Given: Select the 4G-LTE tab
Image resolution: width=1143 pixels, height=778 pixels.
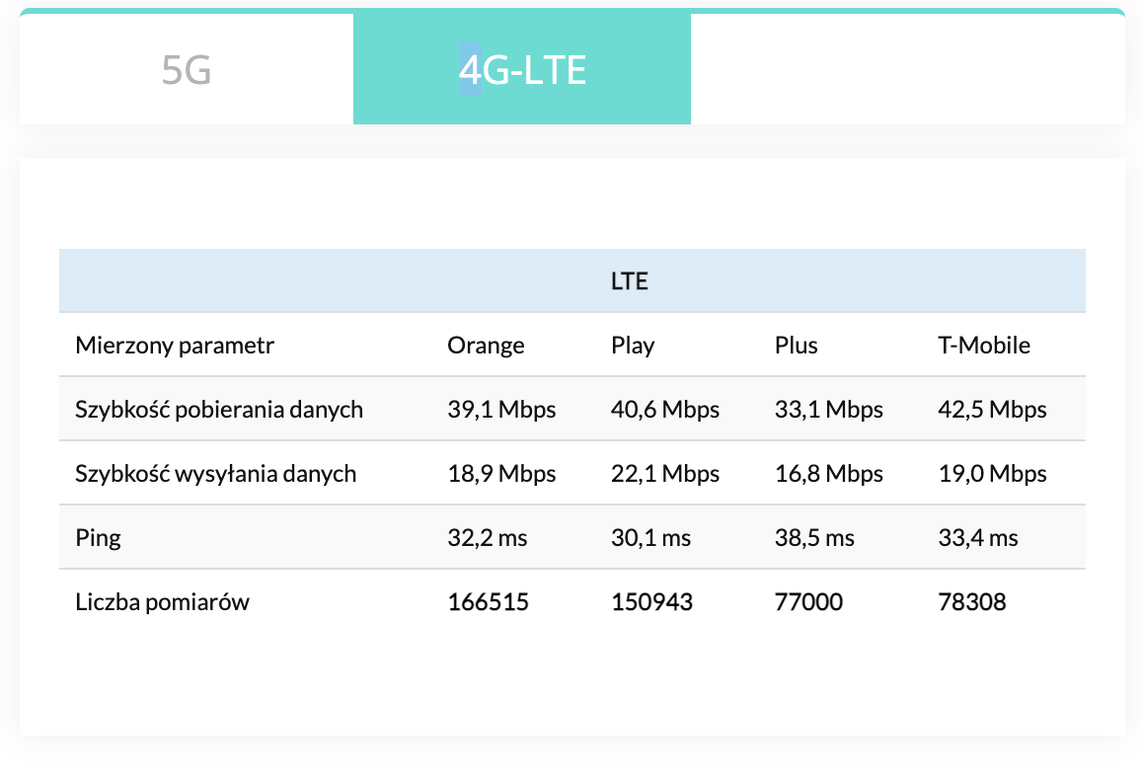Looking at the screenshot, I should point(522,70).
